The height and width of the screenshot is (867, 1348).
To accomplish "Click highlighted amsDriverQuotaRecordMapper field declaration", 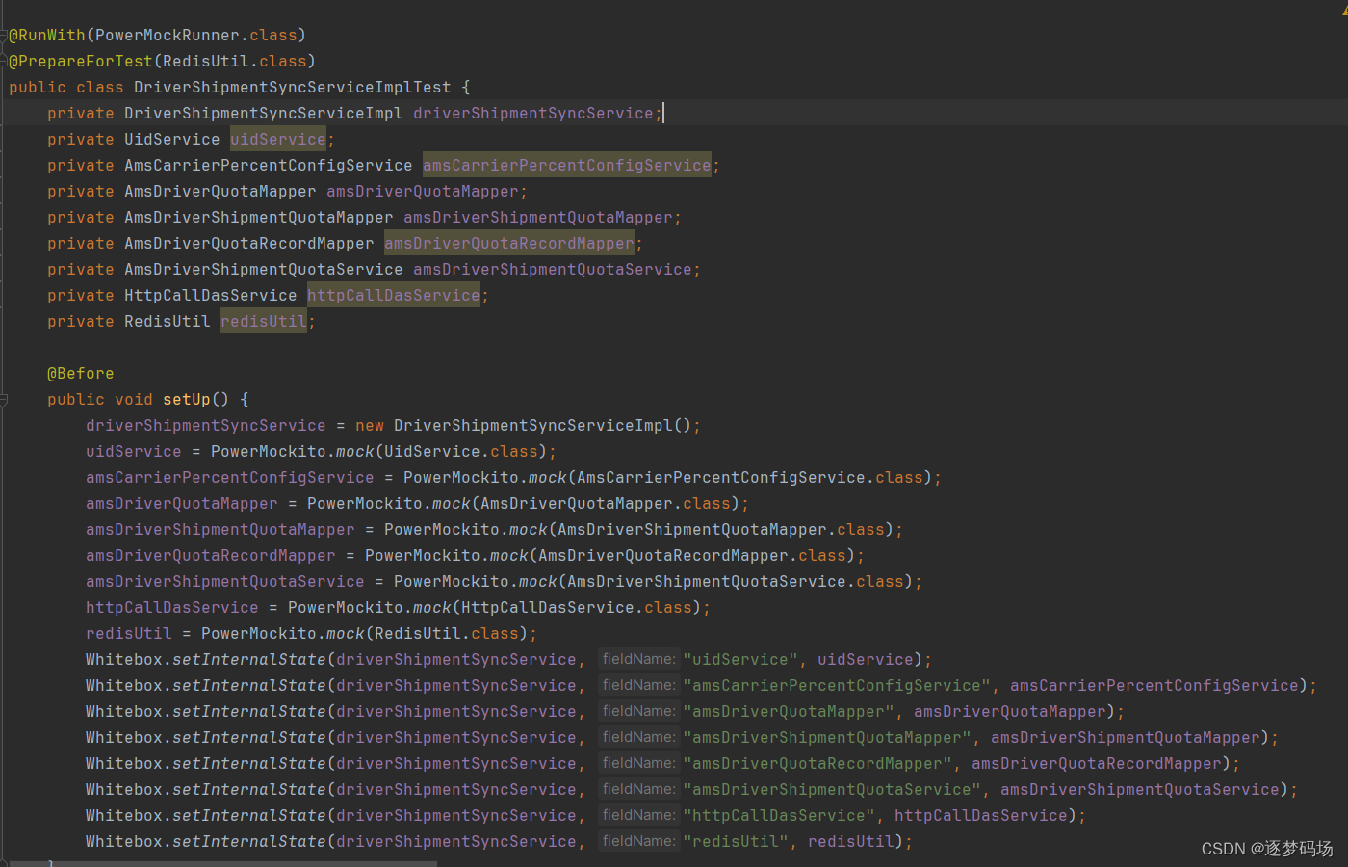I will 509,244.
